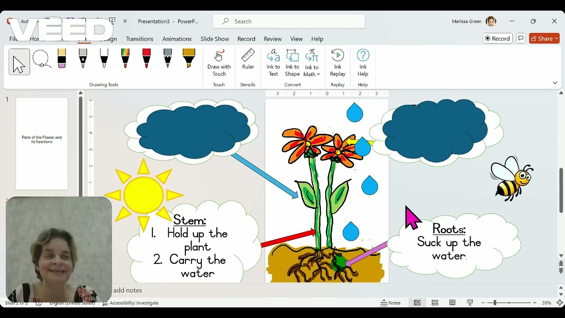The image size is (565, 318).
Task: Fit slide to current window
Action: 560,303
